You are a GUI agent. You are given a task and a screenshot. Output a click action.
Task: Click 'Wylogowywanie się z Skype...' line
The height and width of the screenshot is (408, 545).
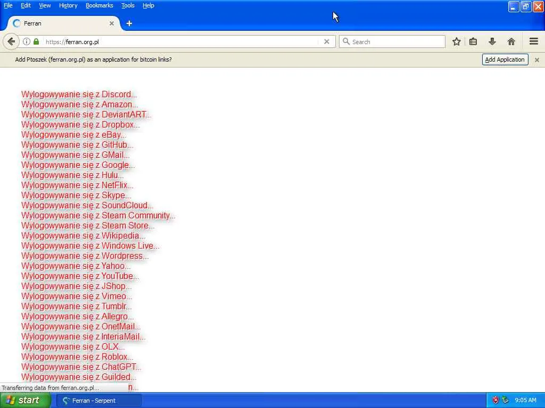76,195
